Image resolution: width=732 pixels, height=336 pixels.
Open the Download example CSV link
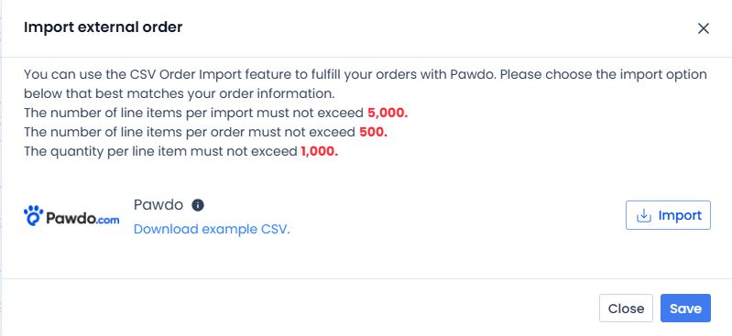coord(212,229)
